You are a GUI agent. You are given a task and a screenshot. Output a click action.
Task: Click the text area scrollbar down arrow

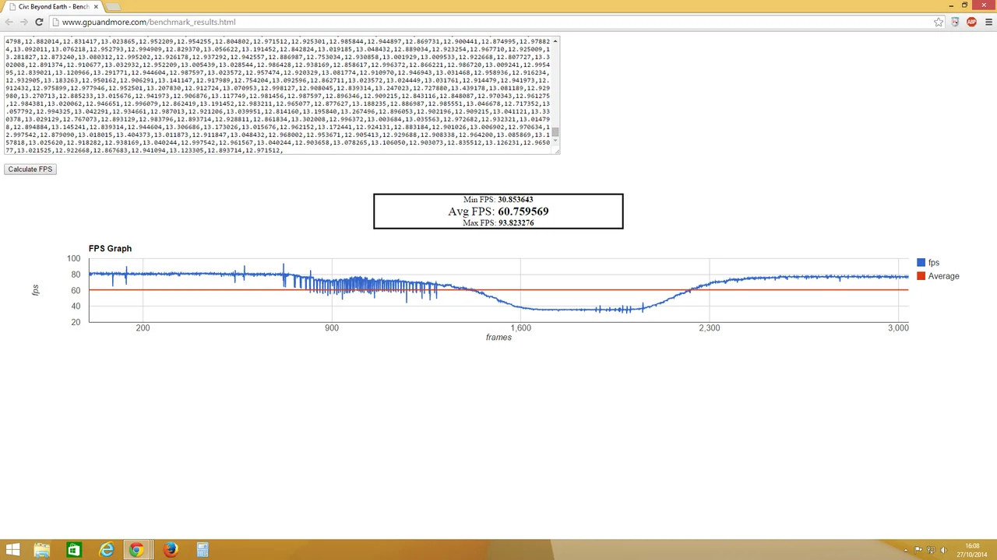click(555, 142)
